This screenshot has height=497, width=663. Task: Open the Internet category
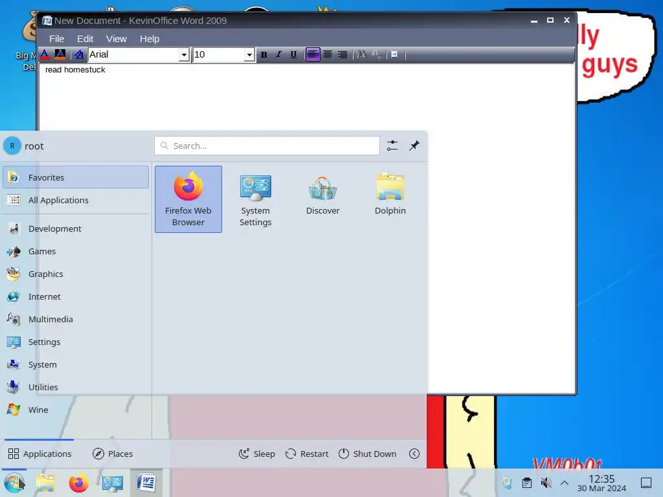pos(76,296)
